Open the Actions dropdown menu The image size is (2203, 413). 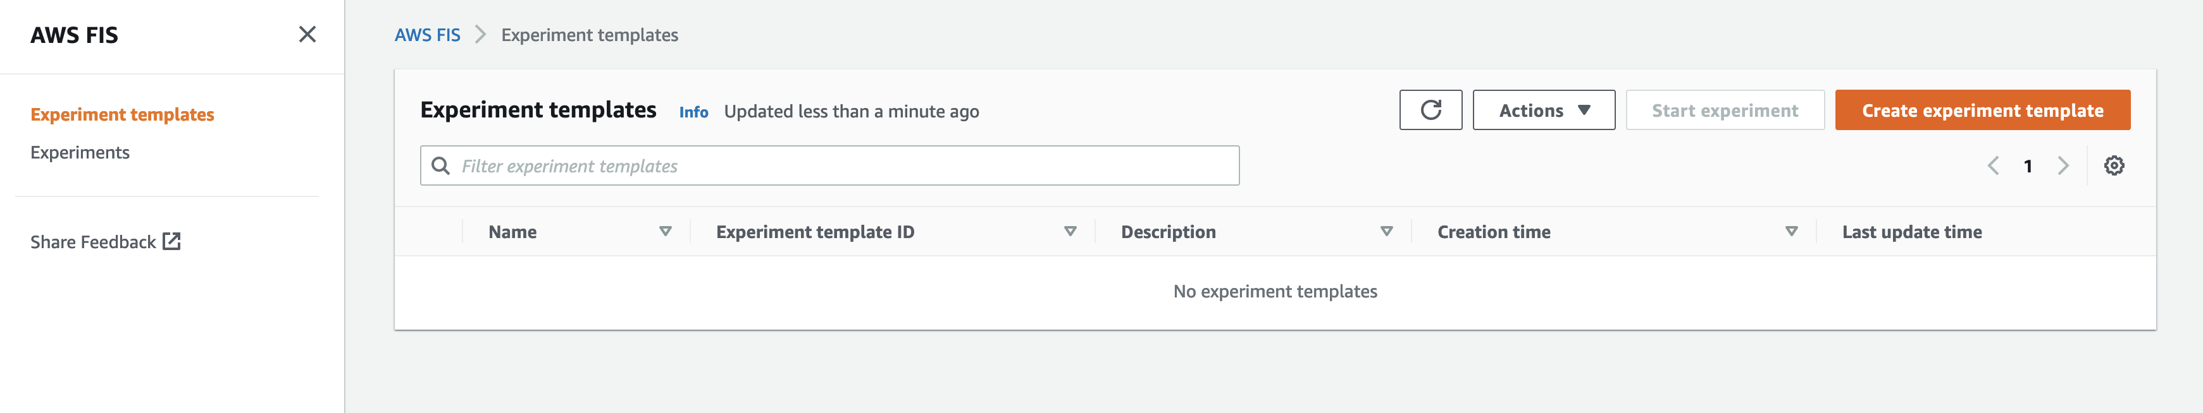coord(1544,110)
